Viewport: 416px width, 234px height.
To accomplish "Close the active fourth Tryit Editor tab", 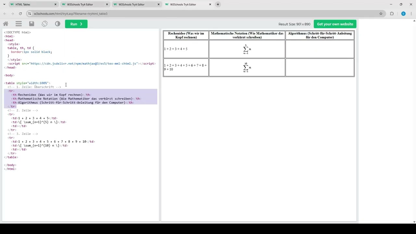I will 210,5.
